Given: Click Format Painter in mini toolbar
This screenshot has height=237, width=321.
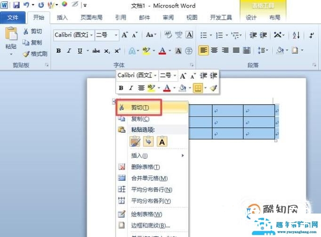Looking at the screenshot, I should [x=213, y=88].
